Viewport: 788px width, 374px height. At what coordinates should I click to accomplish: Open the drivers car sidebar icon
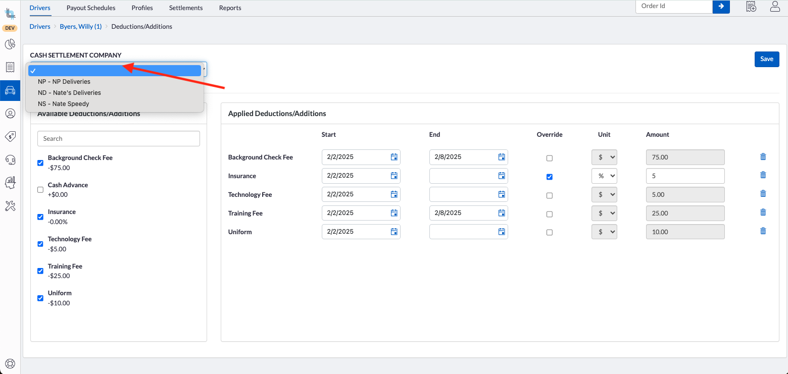coord(10,90)
